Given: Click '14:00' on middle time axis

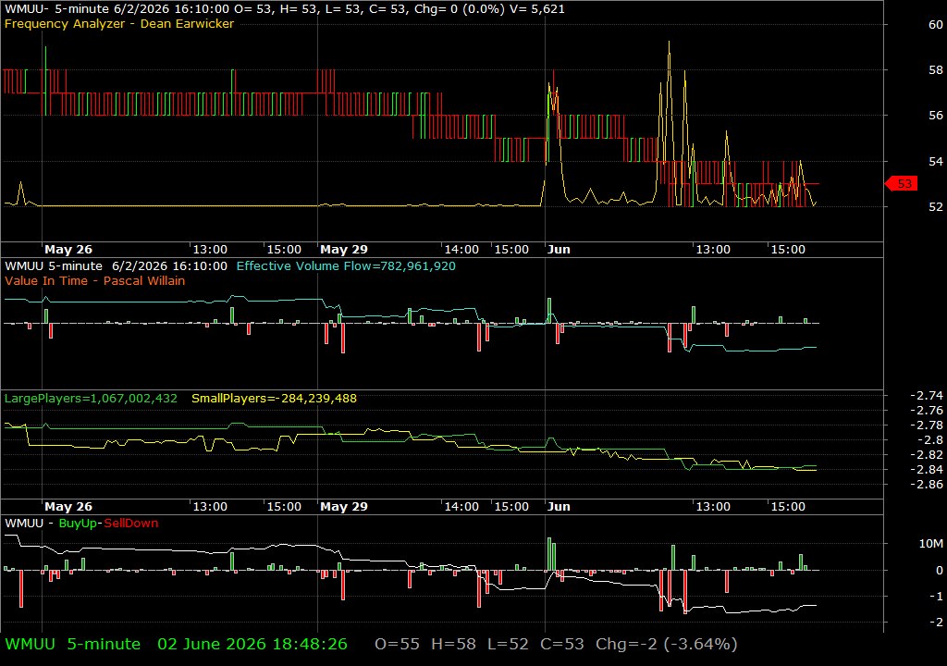Looking at the screenshot, I should (461, 507).
